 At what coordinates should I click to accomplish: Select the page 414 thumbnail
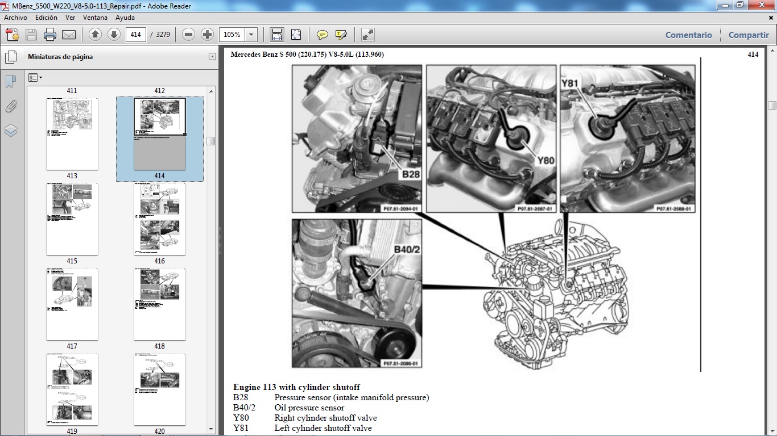159,133
